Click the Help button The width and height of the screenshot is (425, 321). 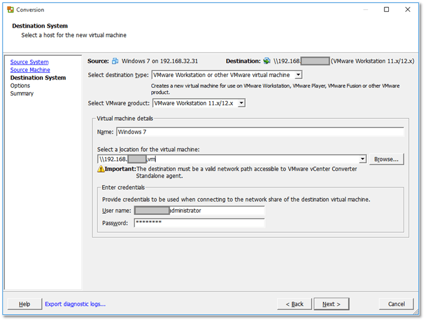coord(24,304)
